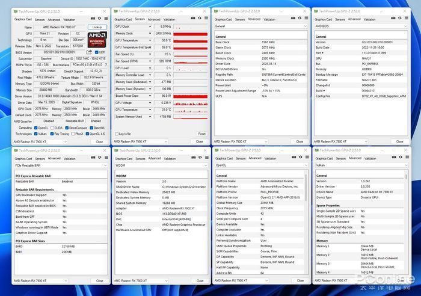Open hamburger menu in the Graphics Card window

[x=106, y=19]
